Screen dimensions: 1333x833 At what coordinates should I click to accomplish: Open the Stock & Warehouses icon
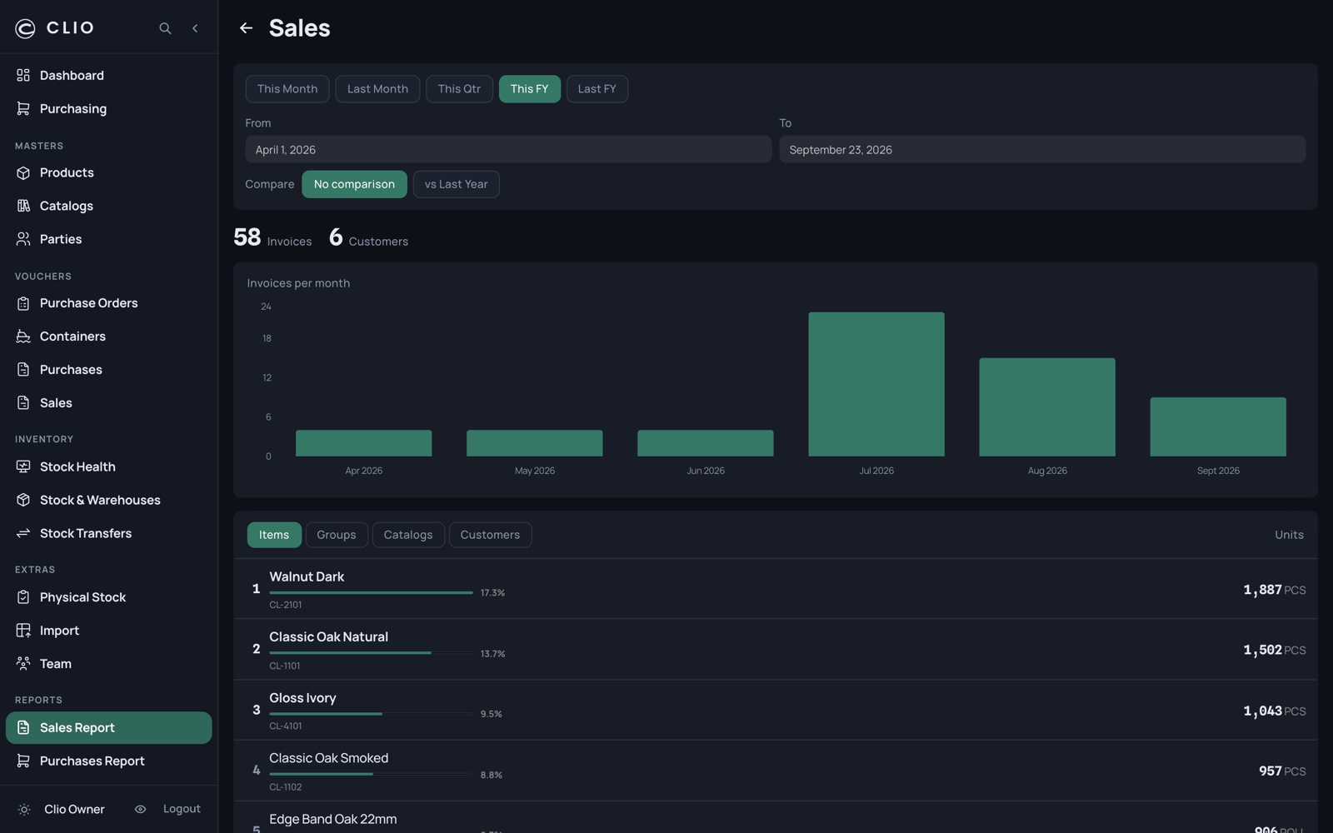[23, 500]
